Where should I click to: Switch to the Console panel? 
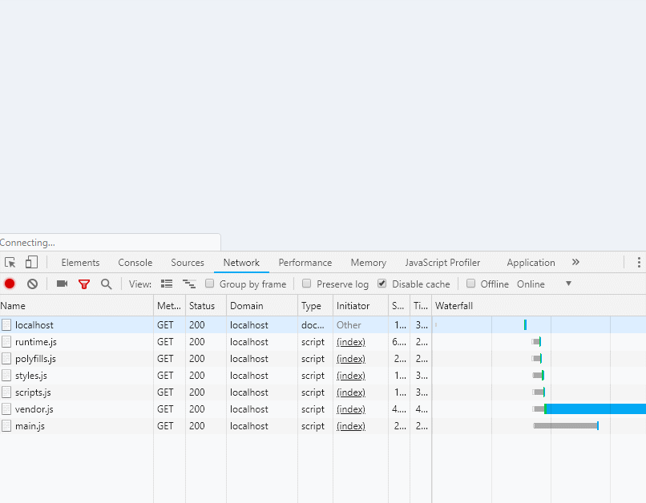coord(135,262)
